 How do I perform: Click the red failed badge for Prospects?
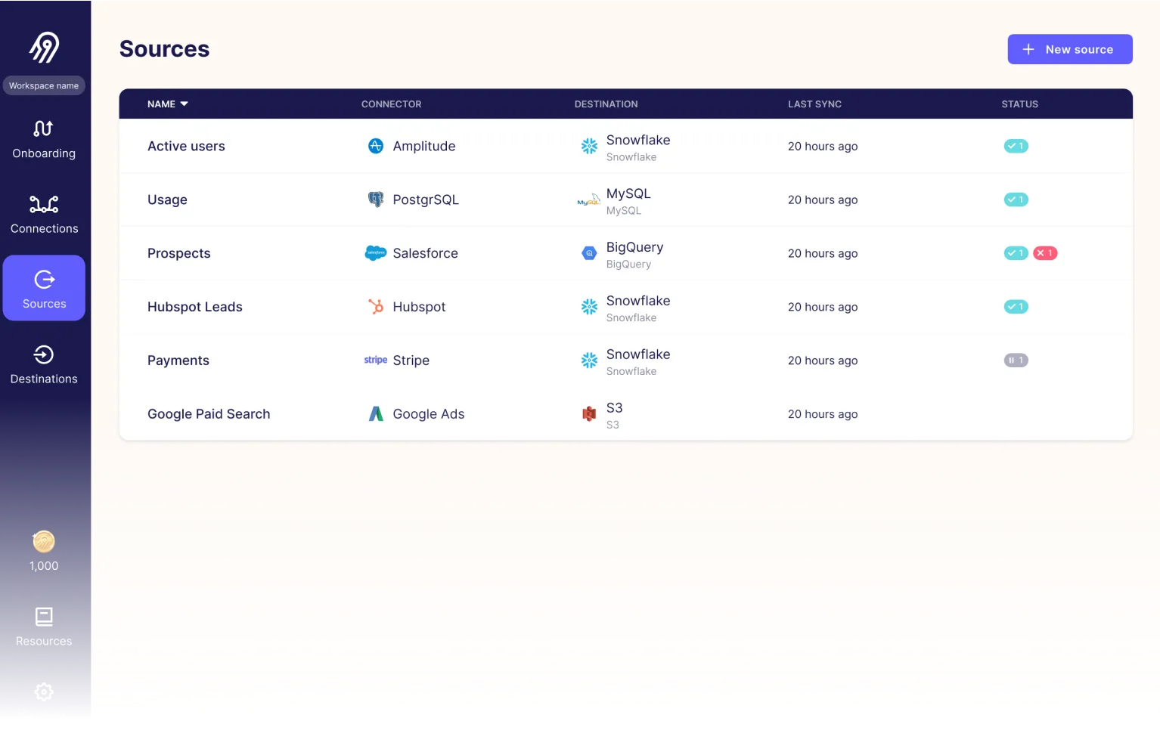pyautogui.click(x=1045, y=253)
